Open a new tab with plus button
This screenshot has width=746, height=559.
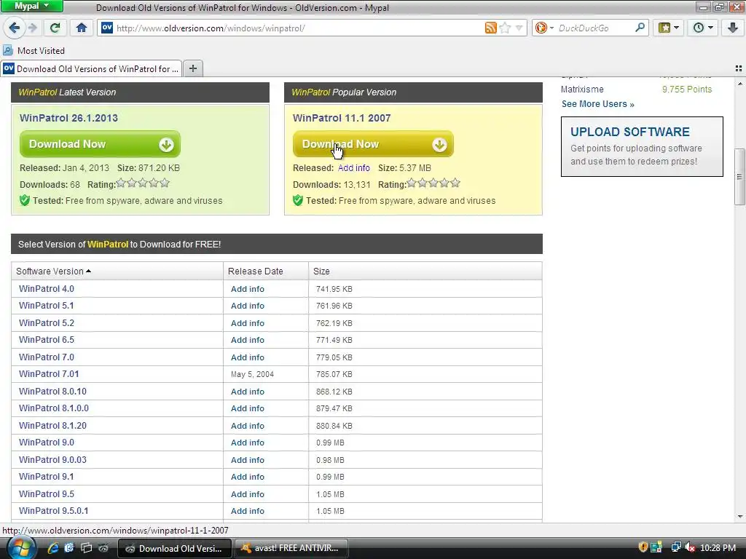click(192, 68)
